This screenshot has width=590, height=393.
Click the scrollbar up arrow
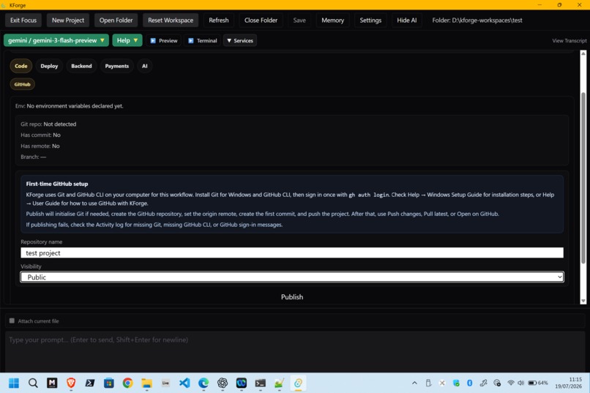583,53
